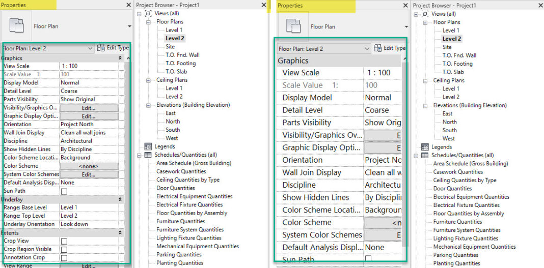The height and width of the screenshot is (268, 544).
Task: Click Legends icon in left Project Browser
Action: (x=148, y=146)
